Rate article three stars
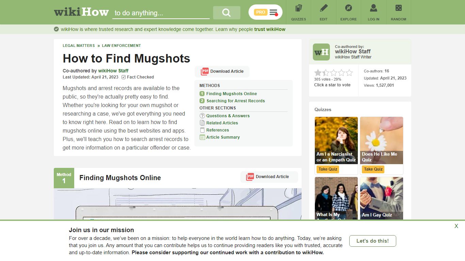 tap(334, 73)
